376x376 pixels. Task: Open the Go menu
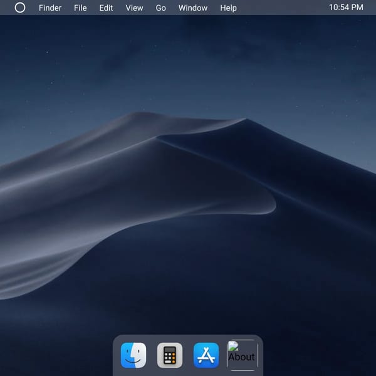[160, 8]
